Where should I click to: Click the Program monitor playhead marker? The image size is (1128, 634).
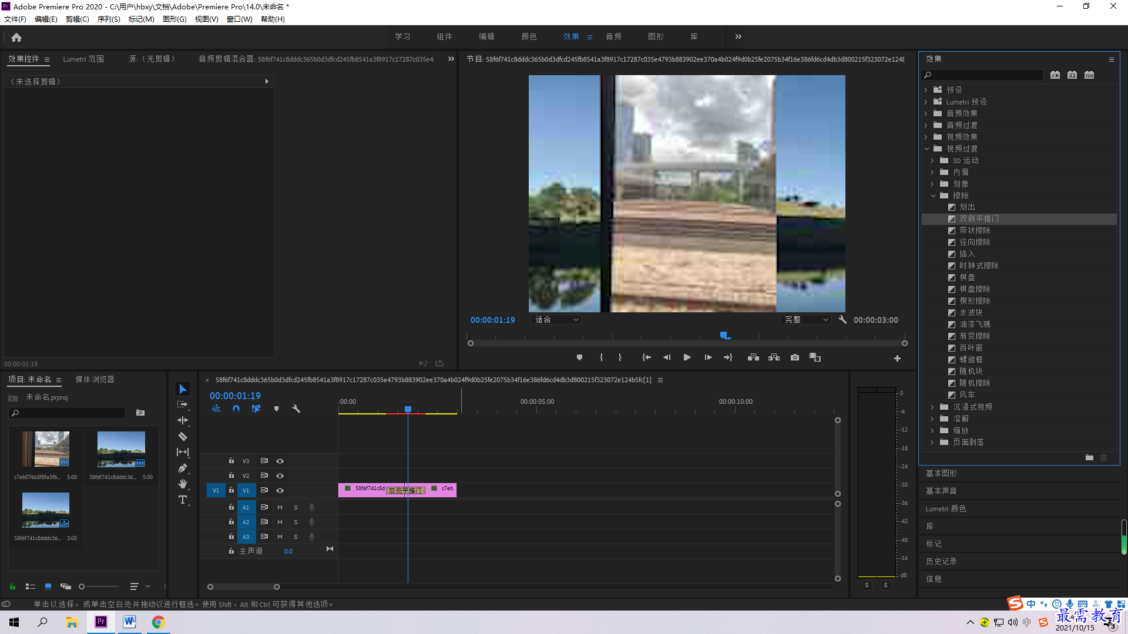[x=724, y=335]
